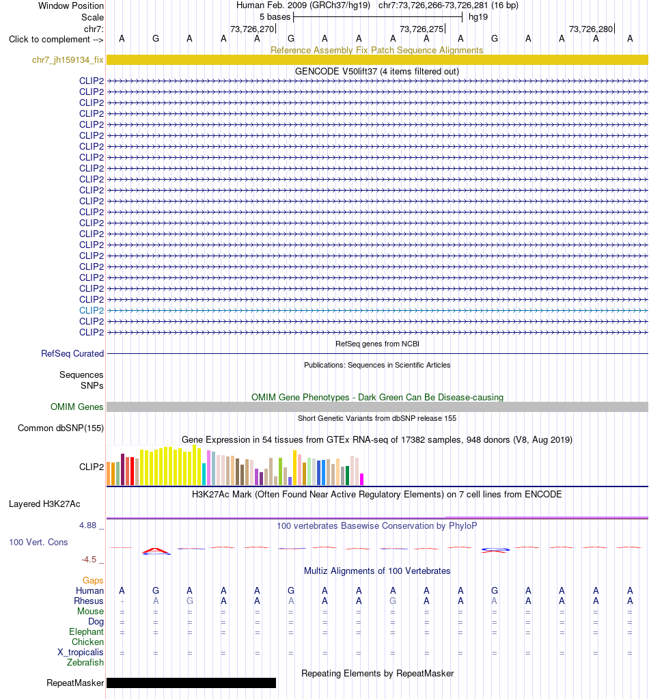Image resolution: width=649 pixels, height=699 pixels.
Task: Click the 'Window Position' track label
Action: 71,5
